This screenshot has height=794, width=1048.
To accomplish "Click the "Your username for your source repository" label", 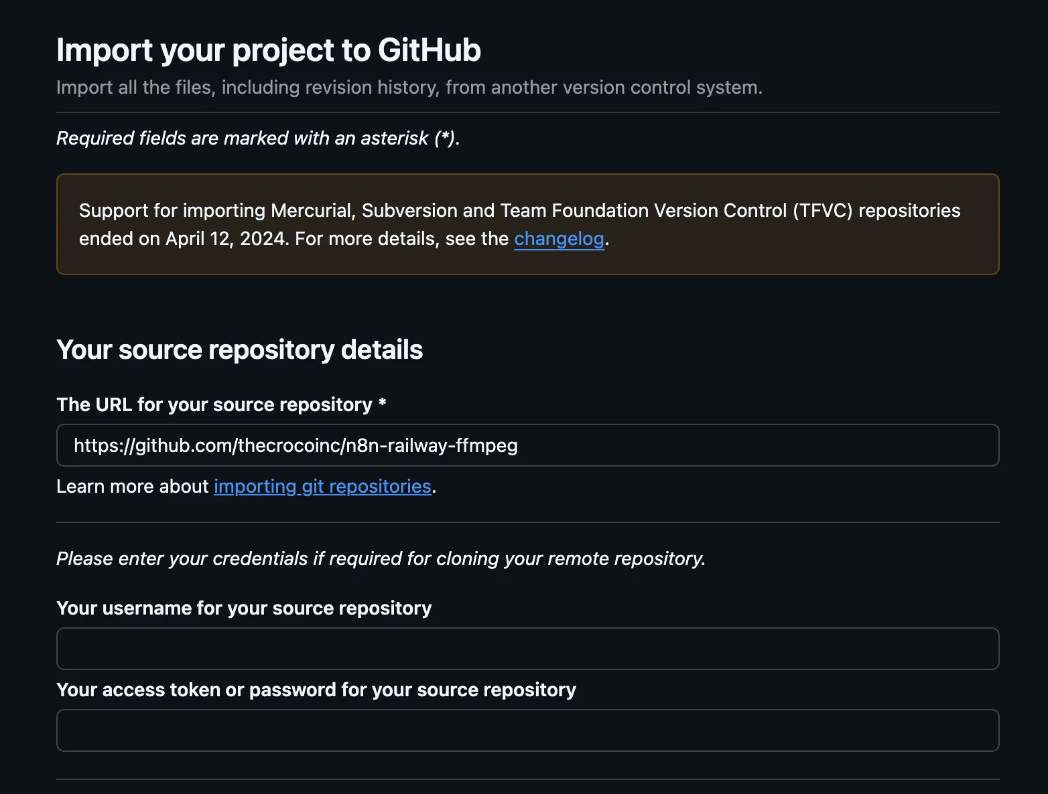I will coord(244,608).
